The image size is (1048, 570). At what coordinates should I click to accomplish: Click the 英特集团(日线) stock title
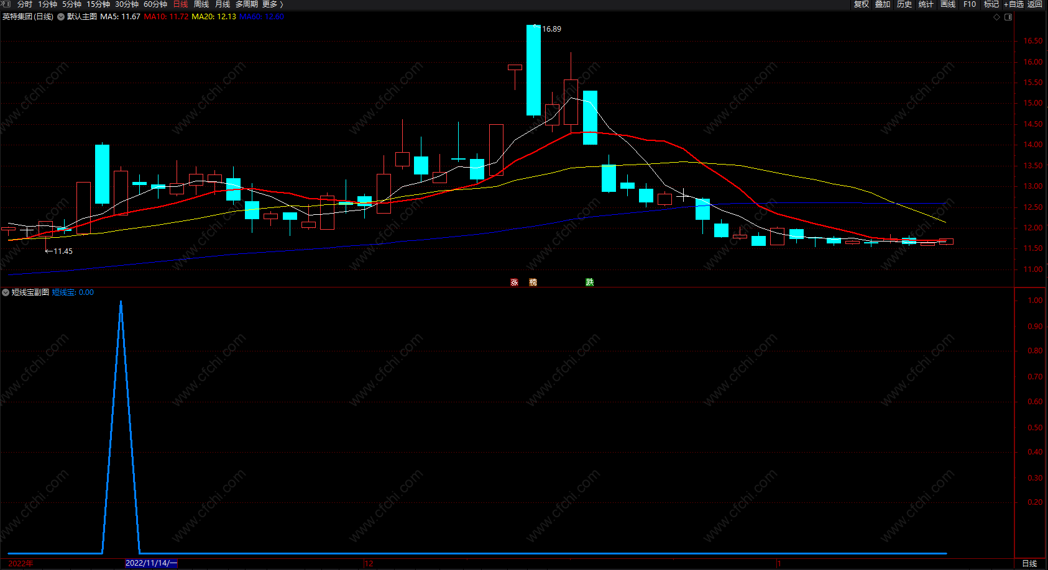[28, 17]
